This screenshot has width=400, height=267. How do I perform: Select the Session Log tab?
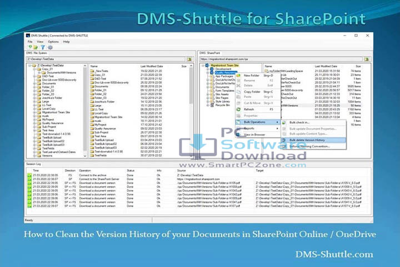[33, 164]
